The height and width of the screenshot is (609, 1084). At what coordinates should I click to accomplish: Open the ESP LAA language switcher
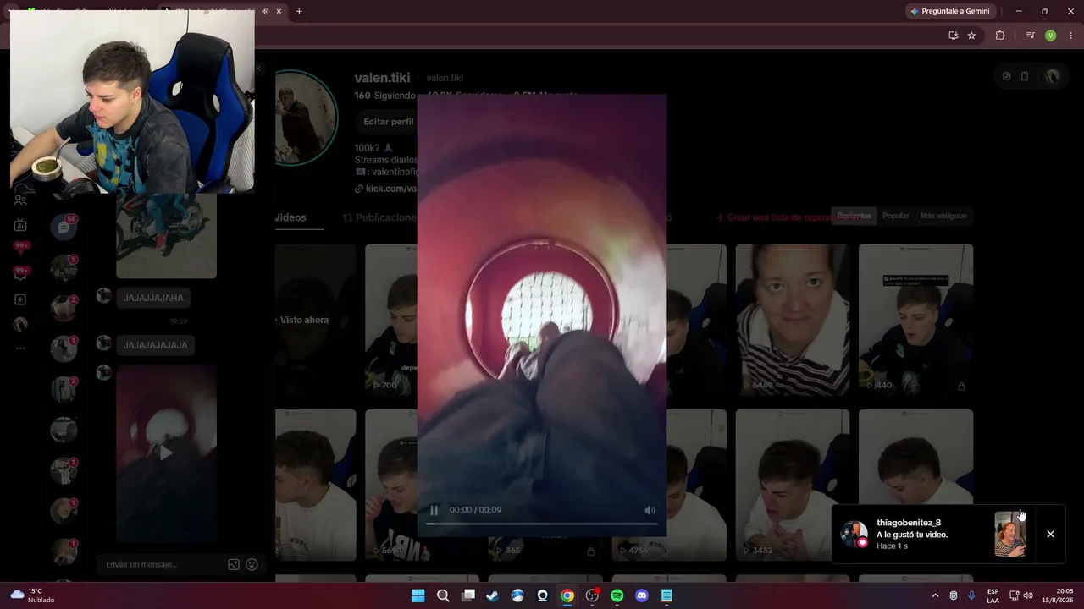click(x=993, y=595)
